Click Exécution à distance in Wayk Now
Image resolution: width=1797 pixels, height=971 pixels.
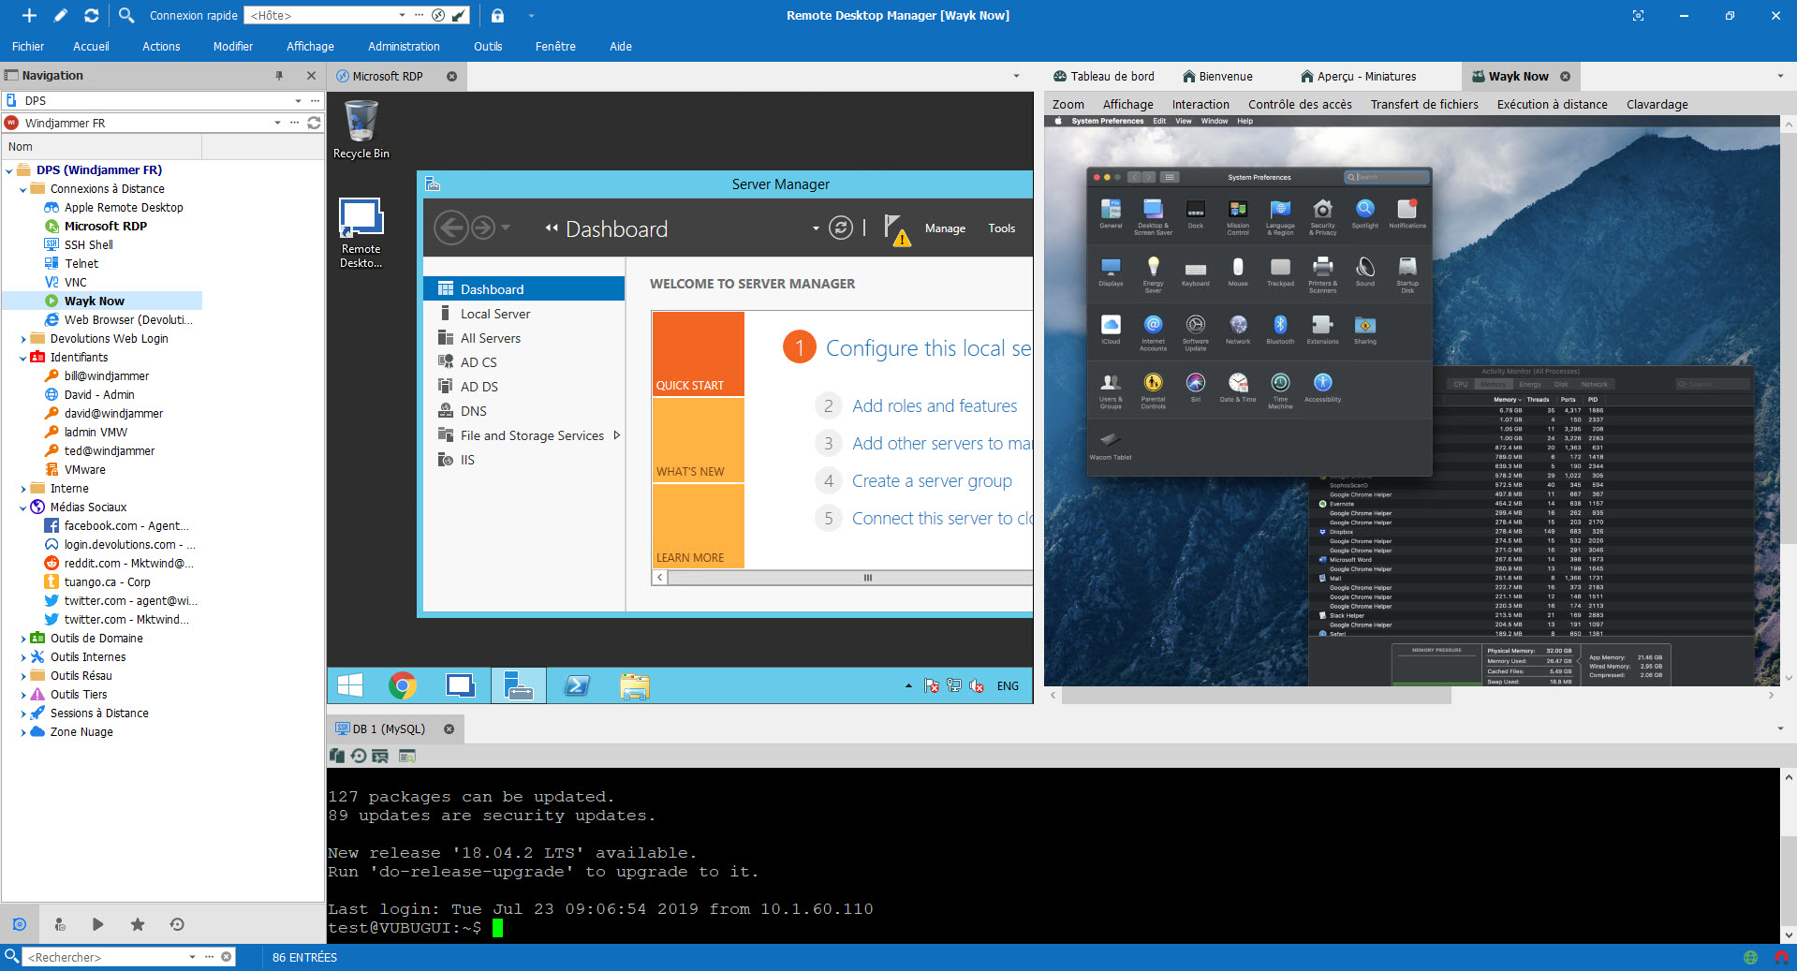click(1552, 104)
